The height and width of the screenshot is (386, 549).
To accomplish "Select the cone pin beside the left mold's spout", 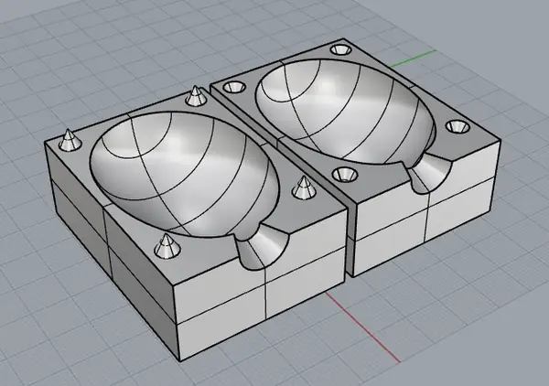I will [167, 247].
